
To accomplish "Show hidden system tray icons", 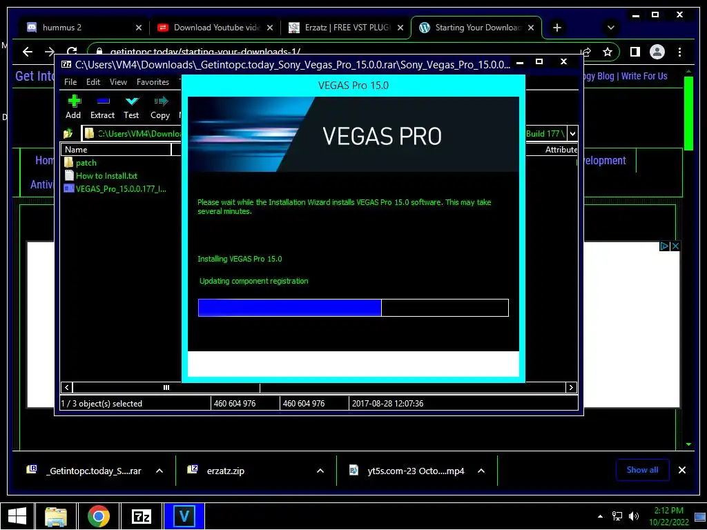I will 600,516.
